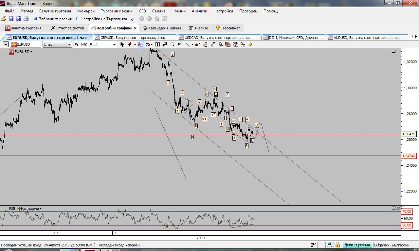The image size is (419, 251).
Task: Click the home icon in the toolbar
Action: tap(157, 19)
